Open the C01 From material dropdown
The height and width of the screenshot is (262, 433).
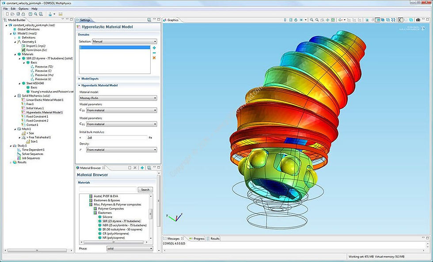(x=122, y=124)
